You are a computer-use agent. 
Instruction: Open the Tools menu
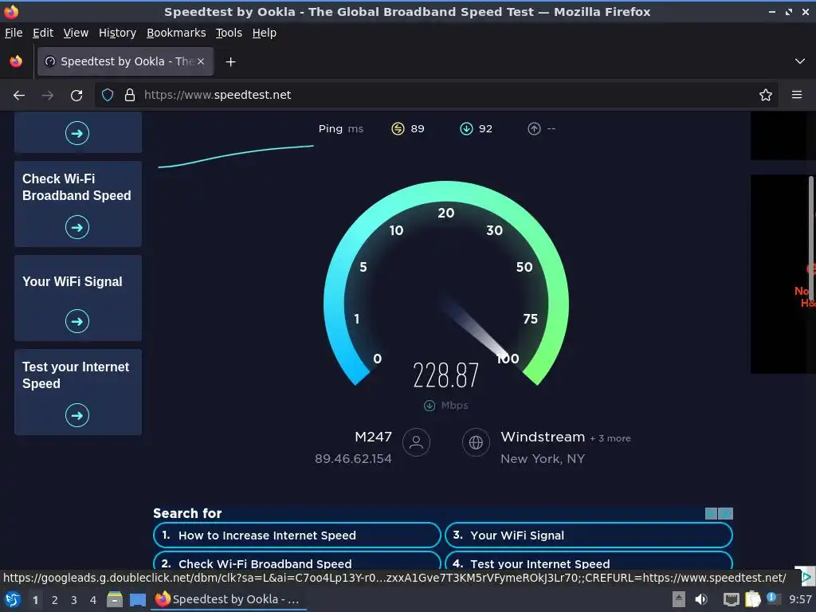pyautogui.click(x=229, y=33)
